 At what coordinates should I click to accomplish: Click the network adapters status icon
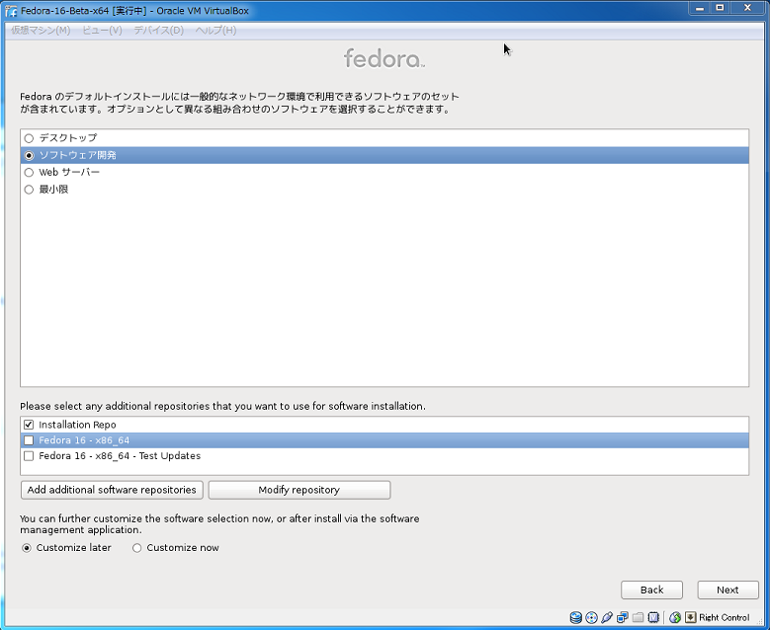623,617
